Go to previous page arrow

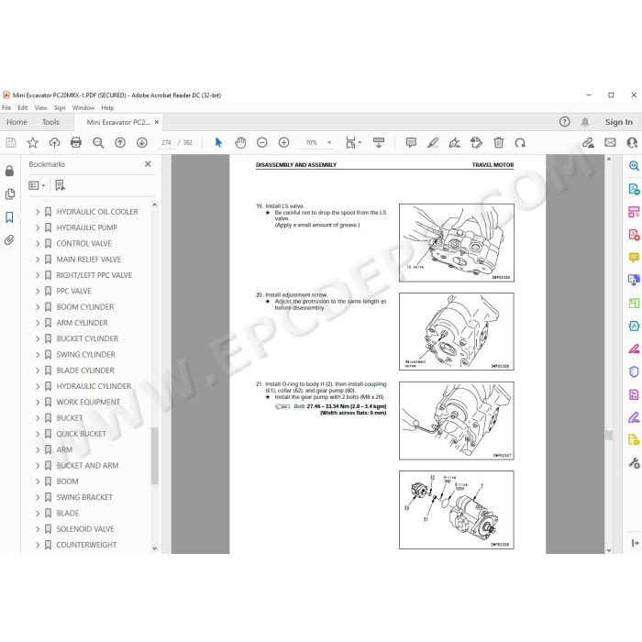click(x=120, y=142)
